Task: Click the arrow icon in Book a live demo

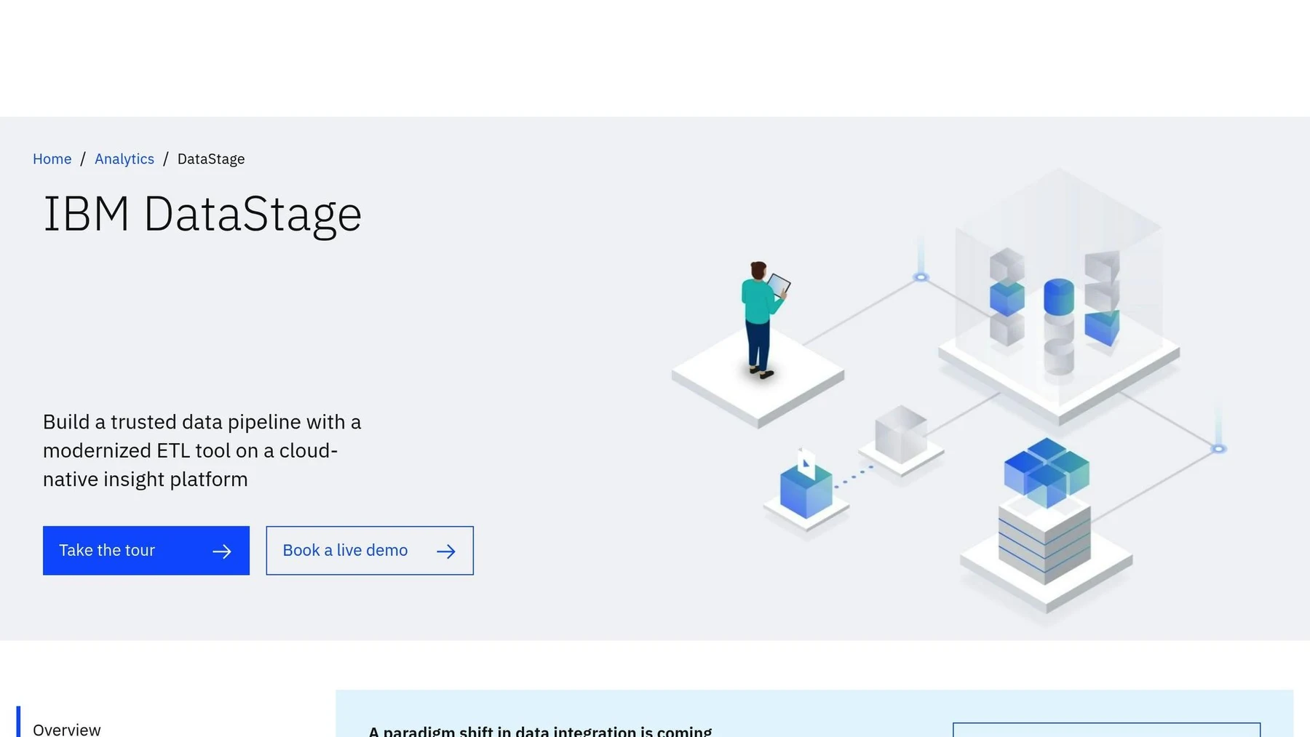Action: pyautogui.click(x=446, y=551)
